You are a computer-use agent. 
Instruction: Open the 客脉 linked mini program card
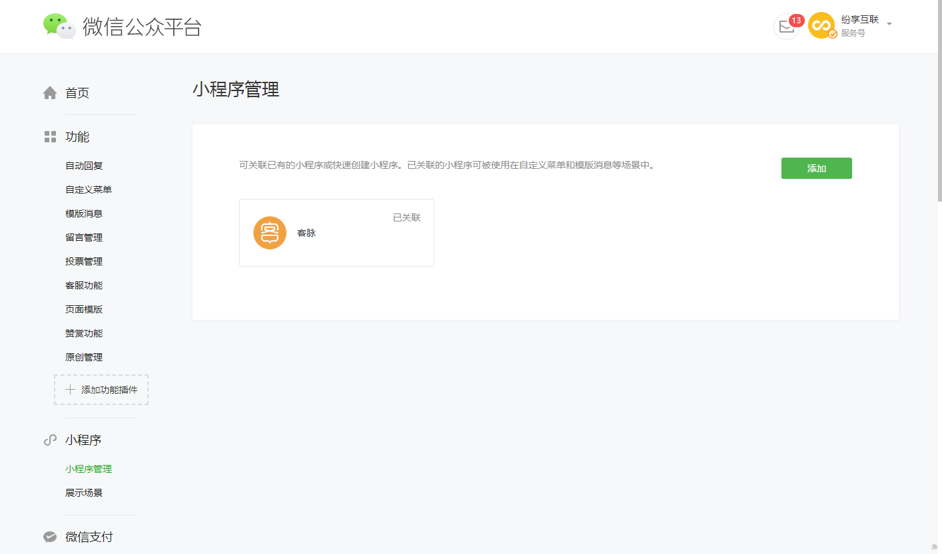click(336, 233)
